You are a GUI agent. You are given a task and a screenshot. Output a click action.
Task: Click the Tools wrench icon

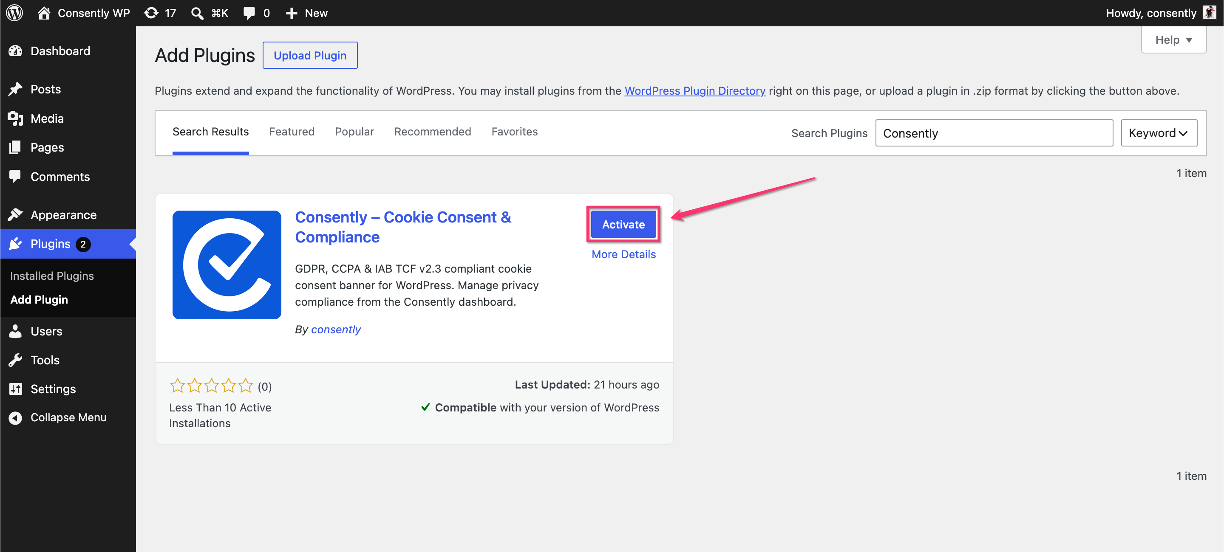15,360
